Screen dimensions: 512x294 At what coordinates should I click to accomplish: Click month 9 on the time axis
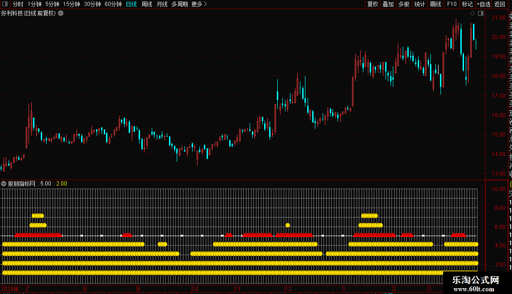click(x=139, y=289)
